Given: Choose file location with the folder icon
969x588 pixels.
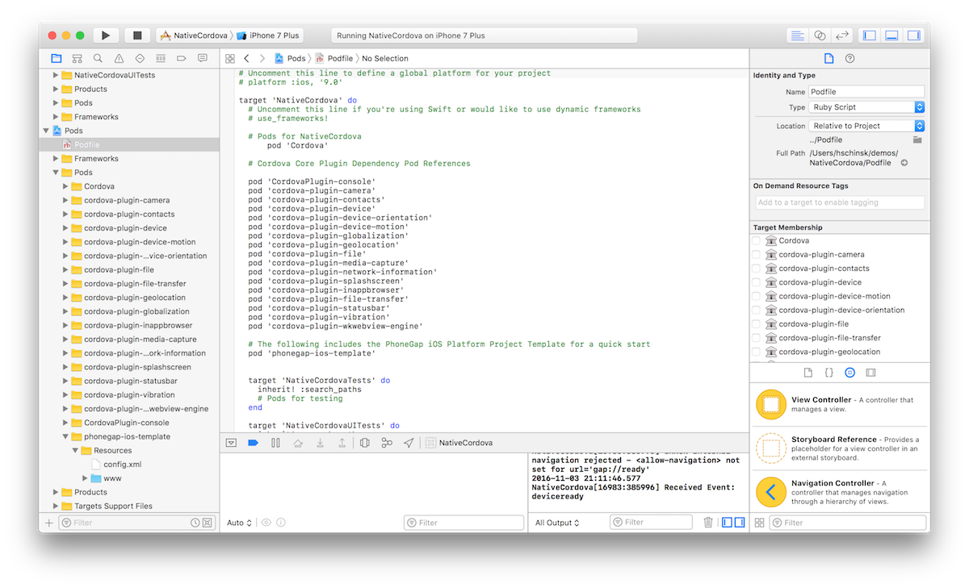Looking at the screenshot, I should pos(917,140).
